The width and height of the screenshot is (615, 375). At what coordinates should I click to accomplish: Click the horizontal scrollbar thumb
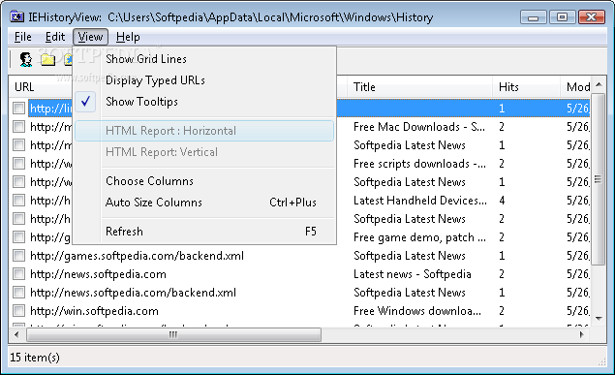pos(173,334)
